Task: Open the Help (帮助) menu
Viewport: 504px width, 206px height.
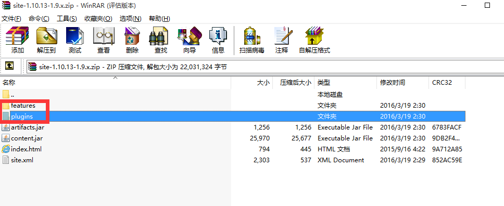Action: [x=159, y=18]
